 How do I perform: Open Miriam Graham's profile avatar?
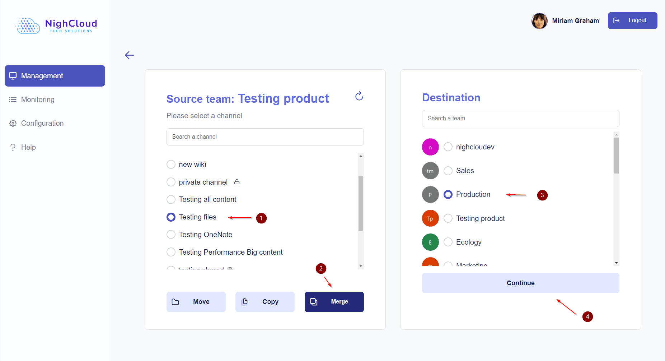tap(539, 21)
